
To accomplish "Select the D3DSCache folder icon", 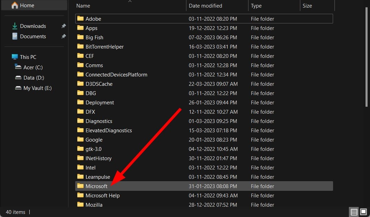I will [x=80, y=84].
